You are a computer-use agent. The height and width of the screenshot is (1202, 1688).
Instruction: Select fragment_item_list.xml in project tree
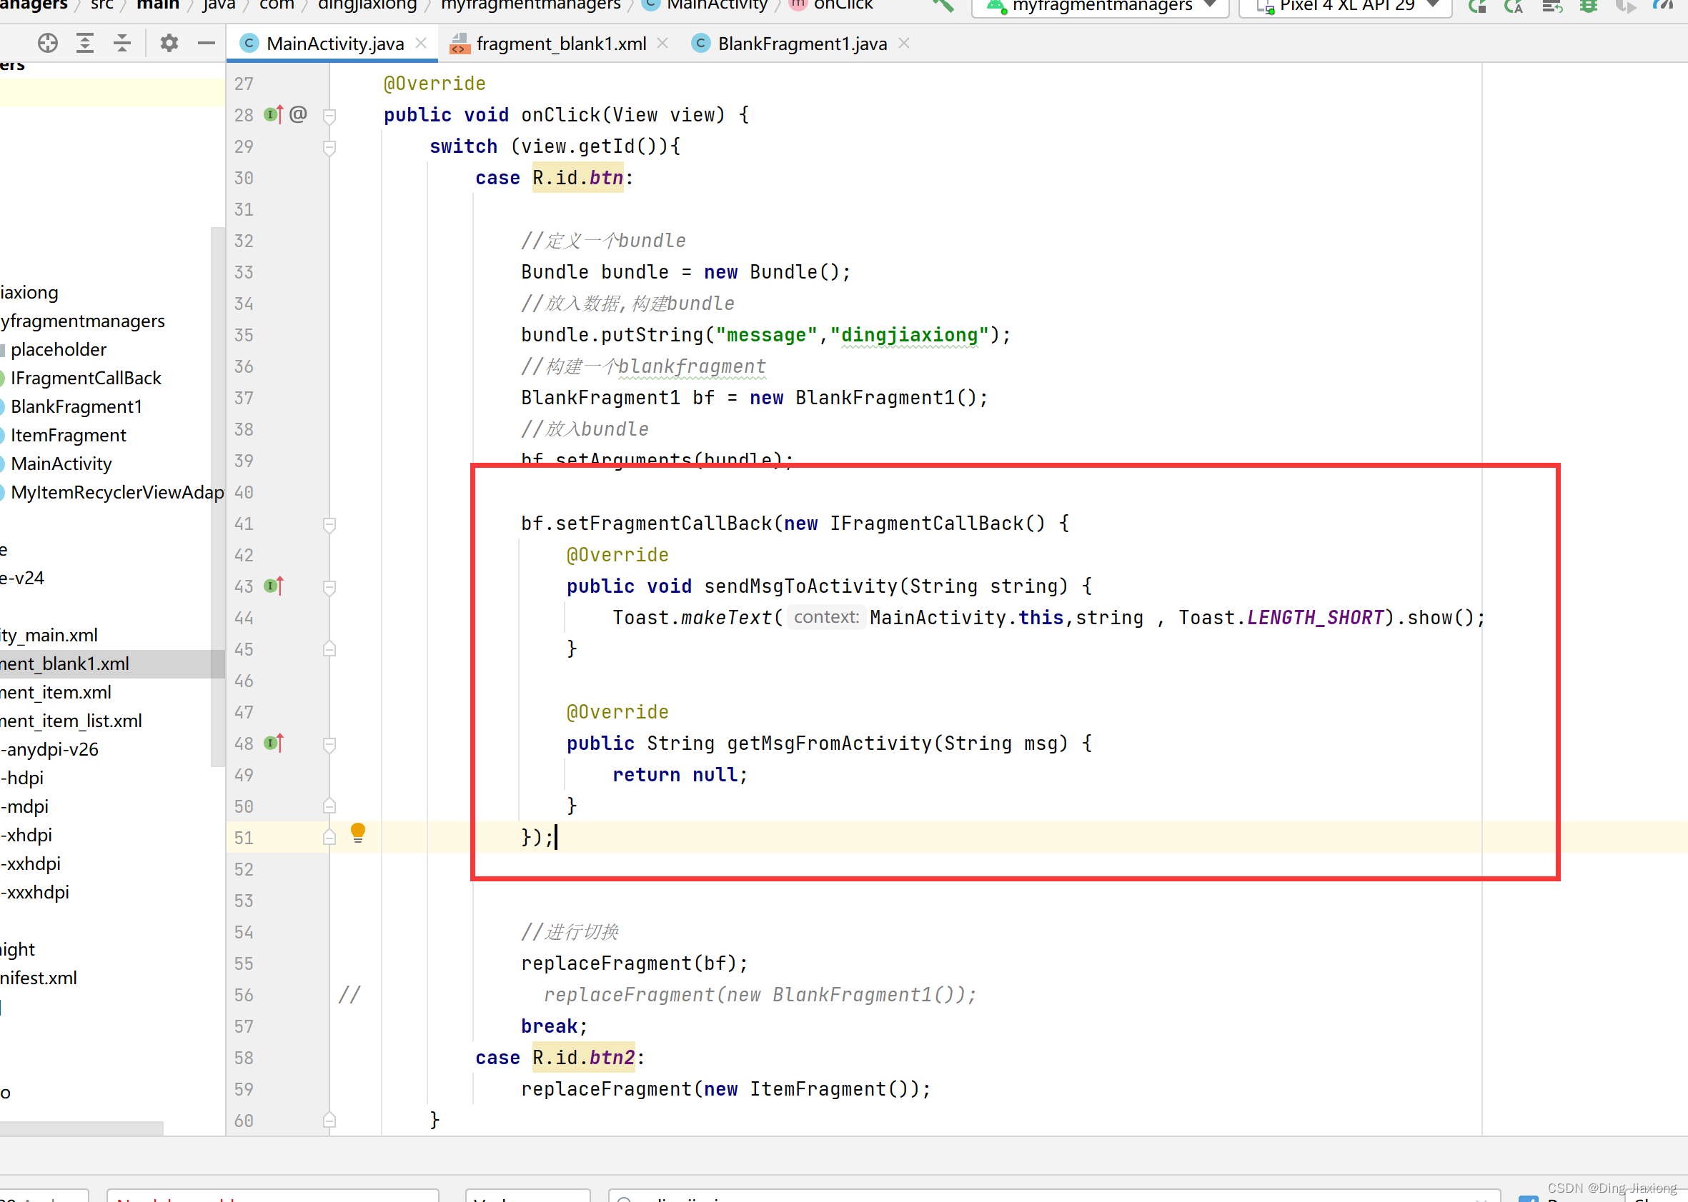pyautogui.click(x=71, y=721)
